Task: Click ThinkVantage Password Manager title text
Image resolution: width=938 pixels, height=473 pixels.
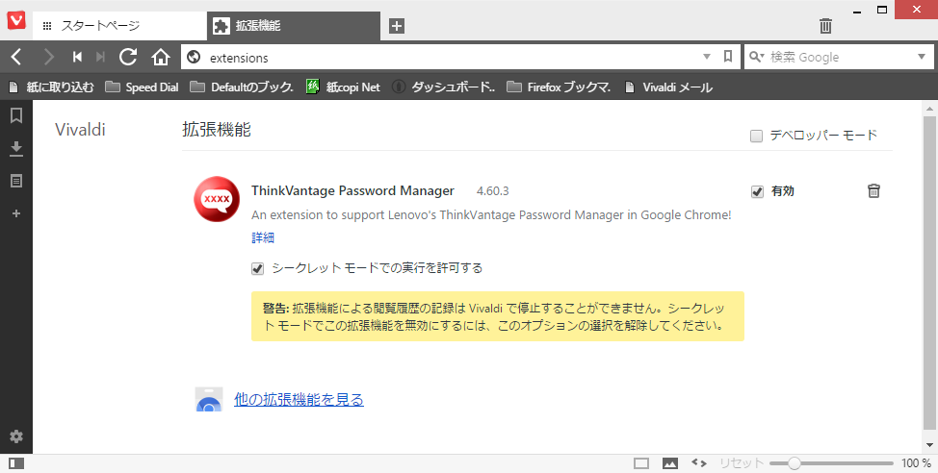Action: [x=352, y=191]
